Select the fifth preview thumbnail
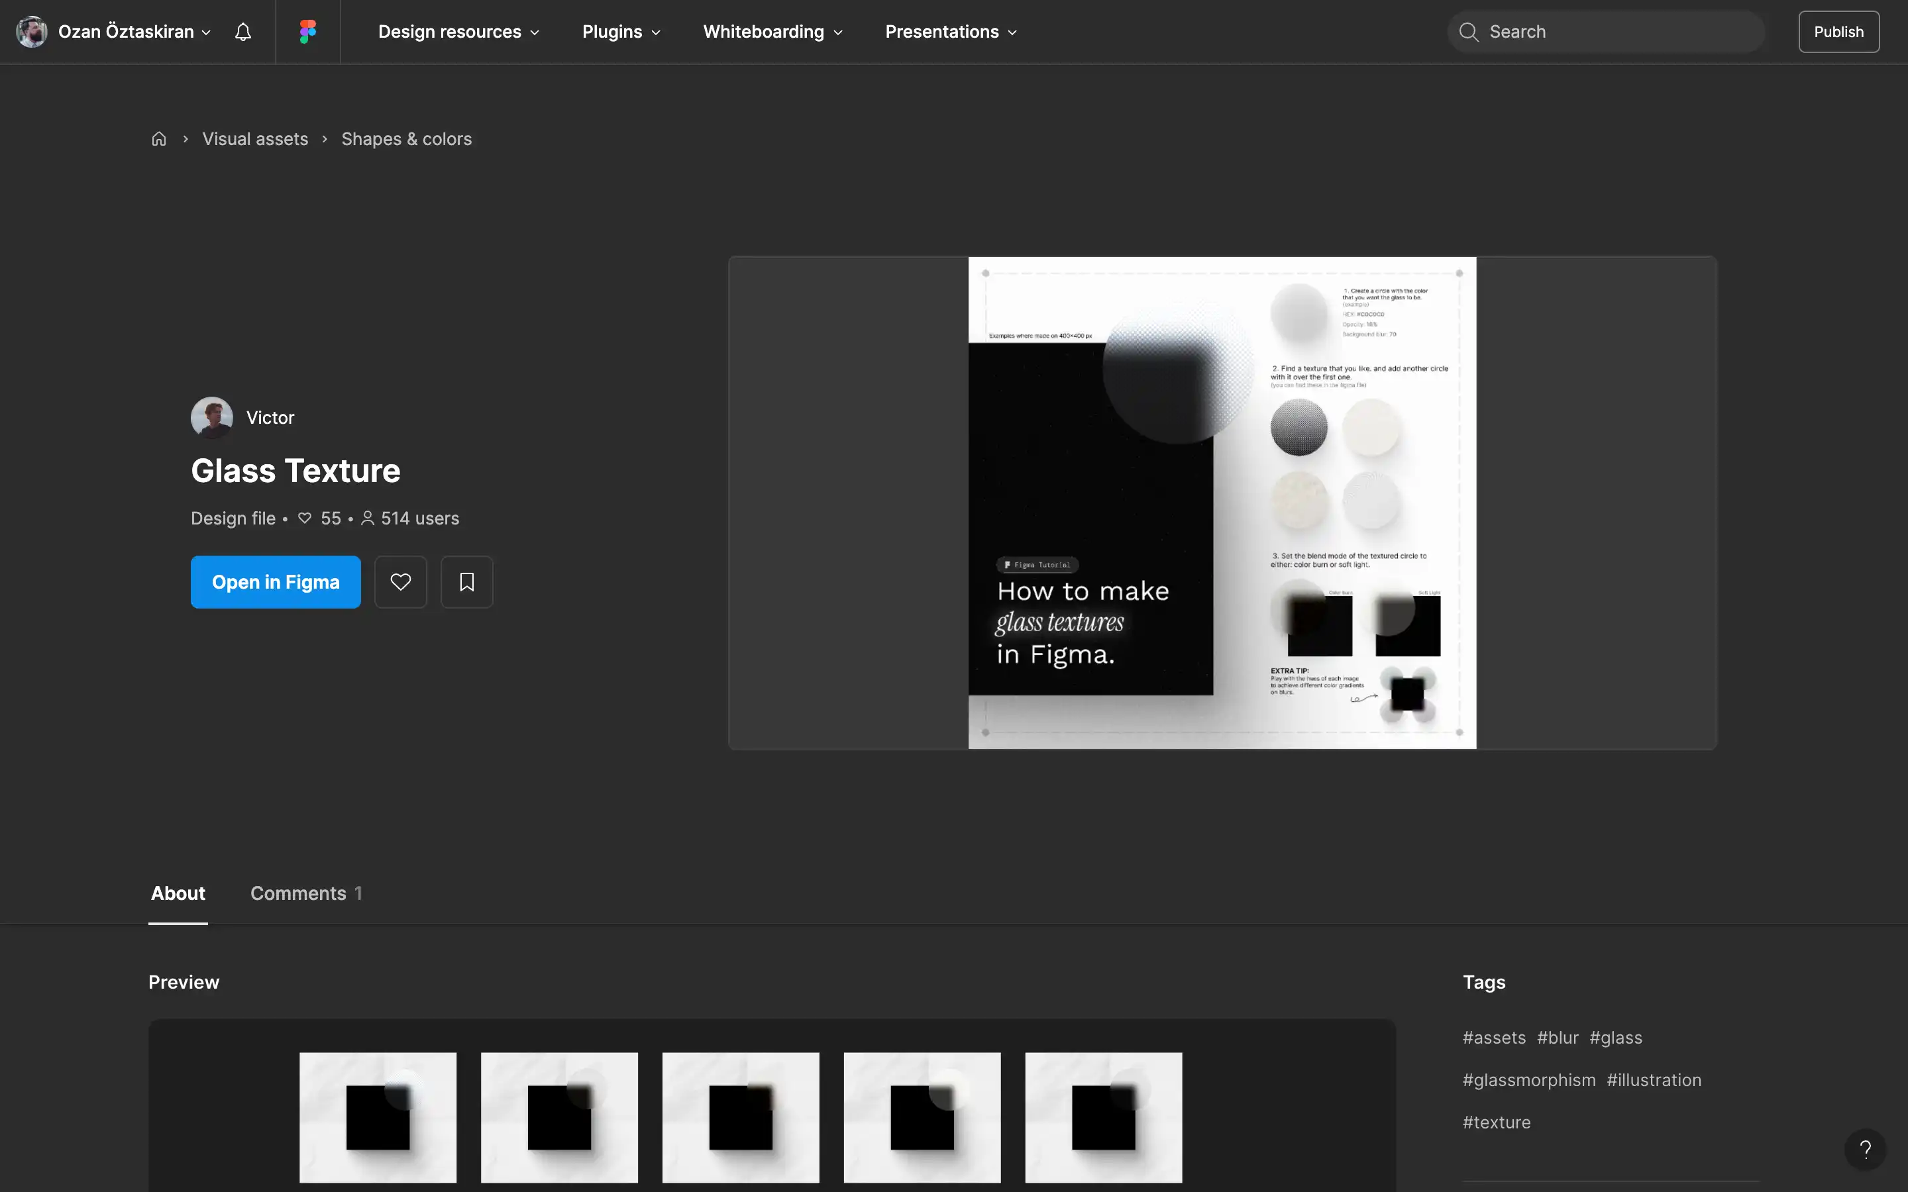 point(1103,1117)
